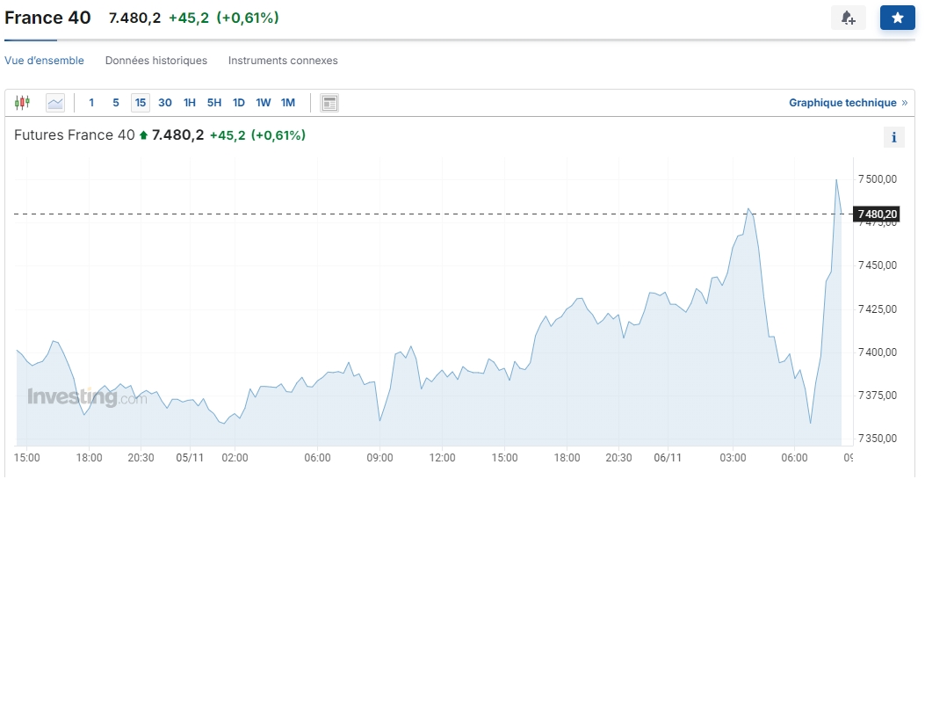Viewport: 925px width, 726px height.
Task: Click the green up arrow beside Futures price
Action: 144,135
